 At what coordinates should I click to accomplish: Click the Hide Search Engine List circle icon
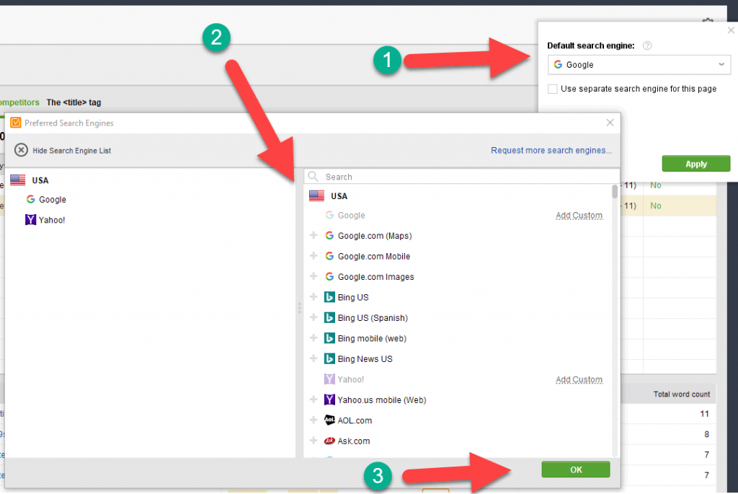[x=22, y=150]
